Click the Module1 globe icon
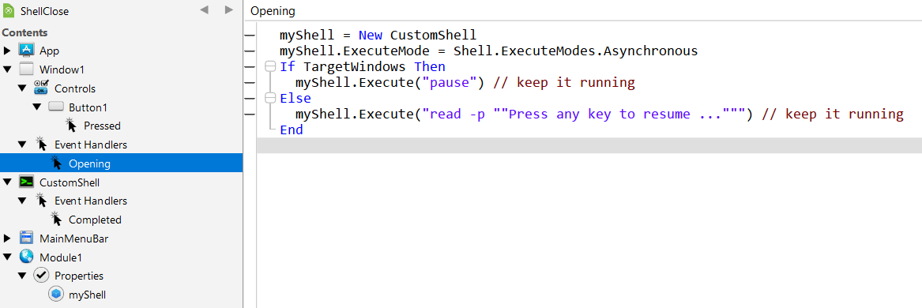Image resolution: width=922 pixels, height=308 pixels. (27, 257)
